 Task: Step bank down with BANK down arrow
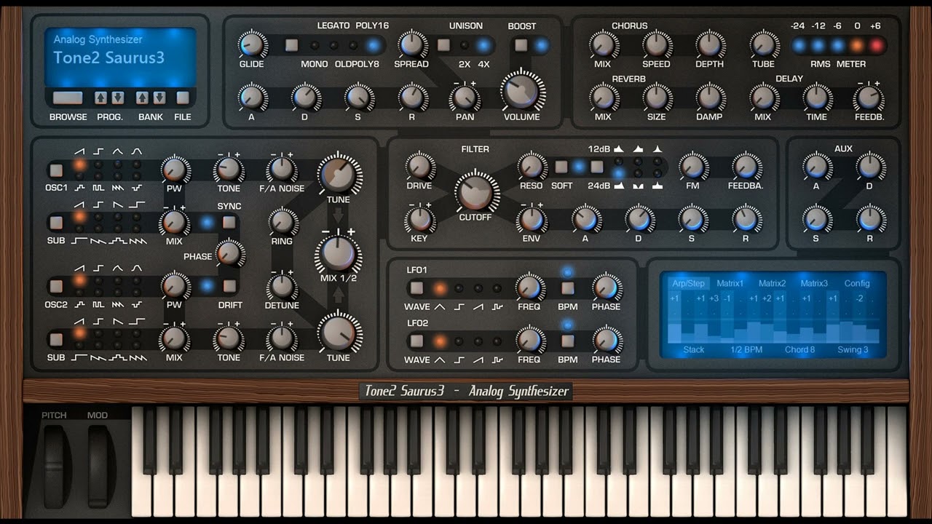tap(159, 98)
